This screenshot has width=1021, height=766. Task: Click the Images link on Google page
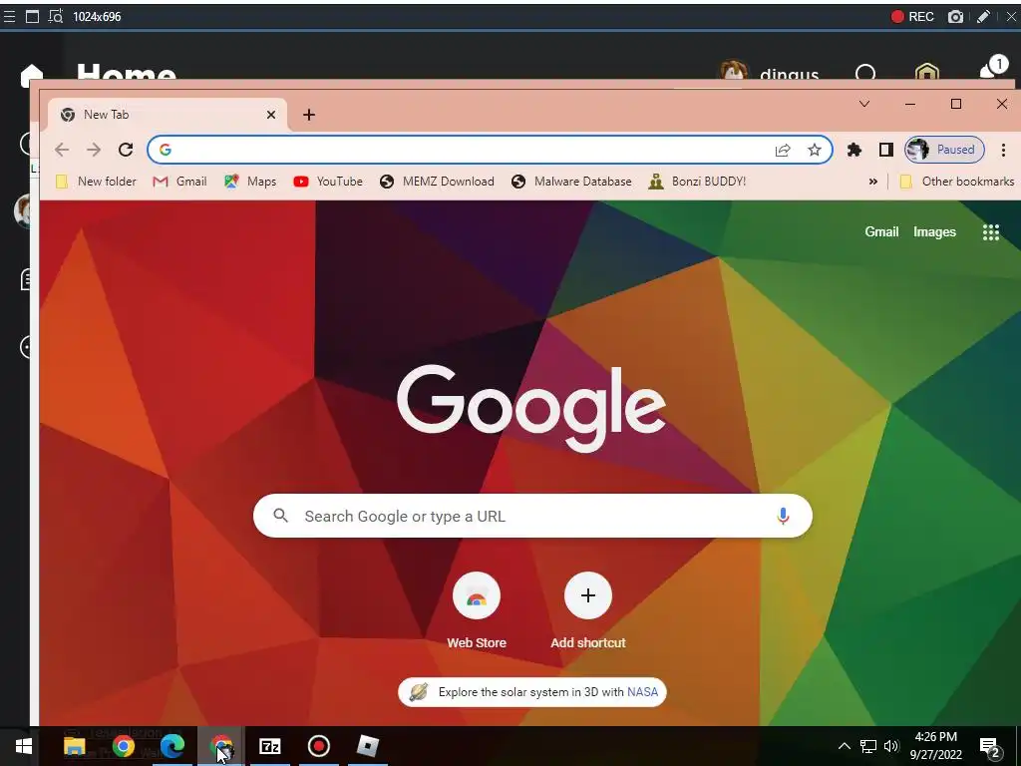click(934, 231)
